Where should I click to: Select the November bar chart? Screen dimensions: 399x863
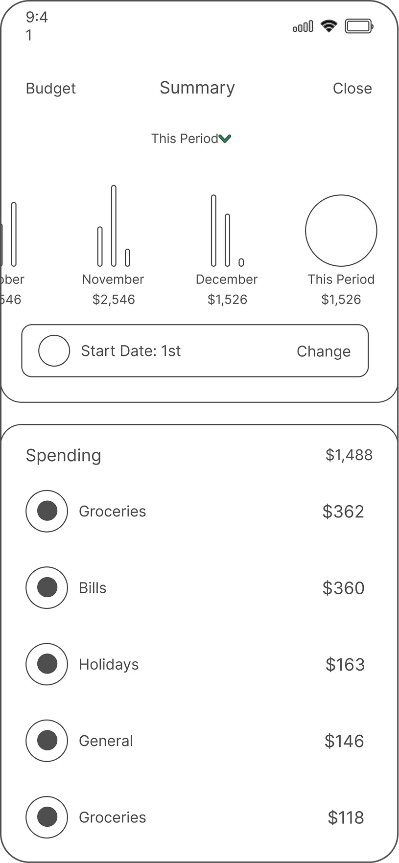114,227
